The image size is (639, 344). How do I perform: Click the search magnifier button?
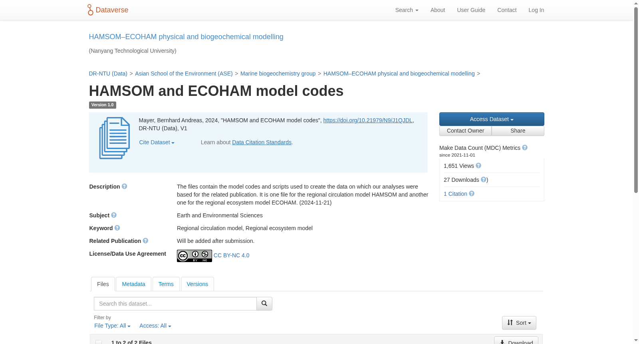click(264, 304)
